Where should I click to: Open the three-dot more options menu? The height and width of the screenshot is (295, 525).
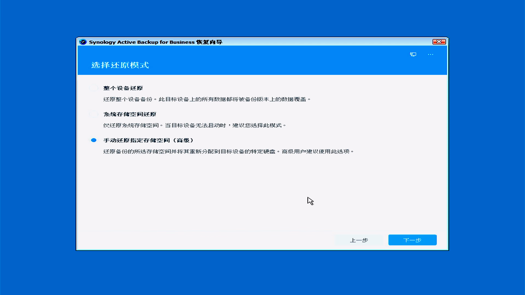[430, 54]
